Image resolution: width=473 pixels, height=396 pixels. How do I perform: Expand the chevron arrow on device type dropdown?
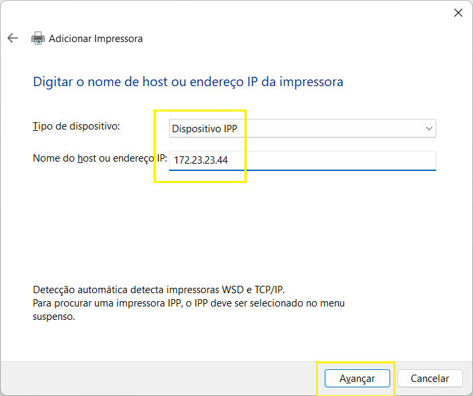click(428, 128)
